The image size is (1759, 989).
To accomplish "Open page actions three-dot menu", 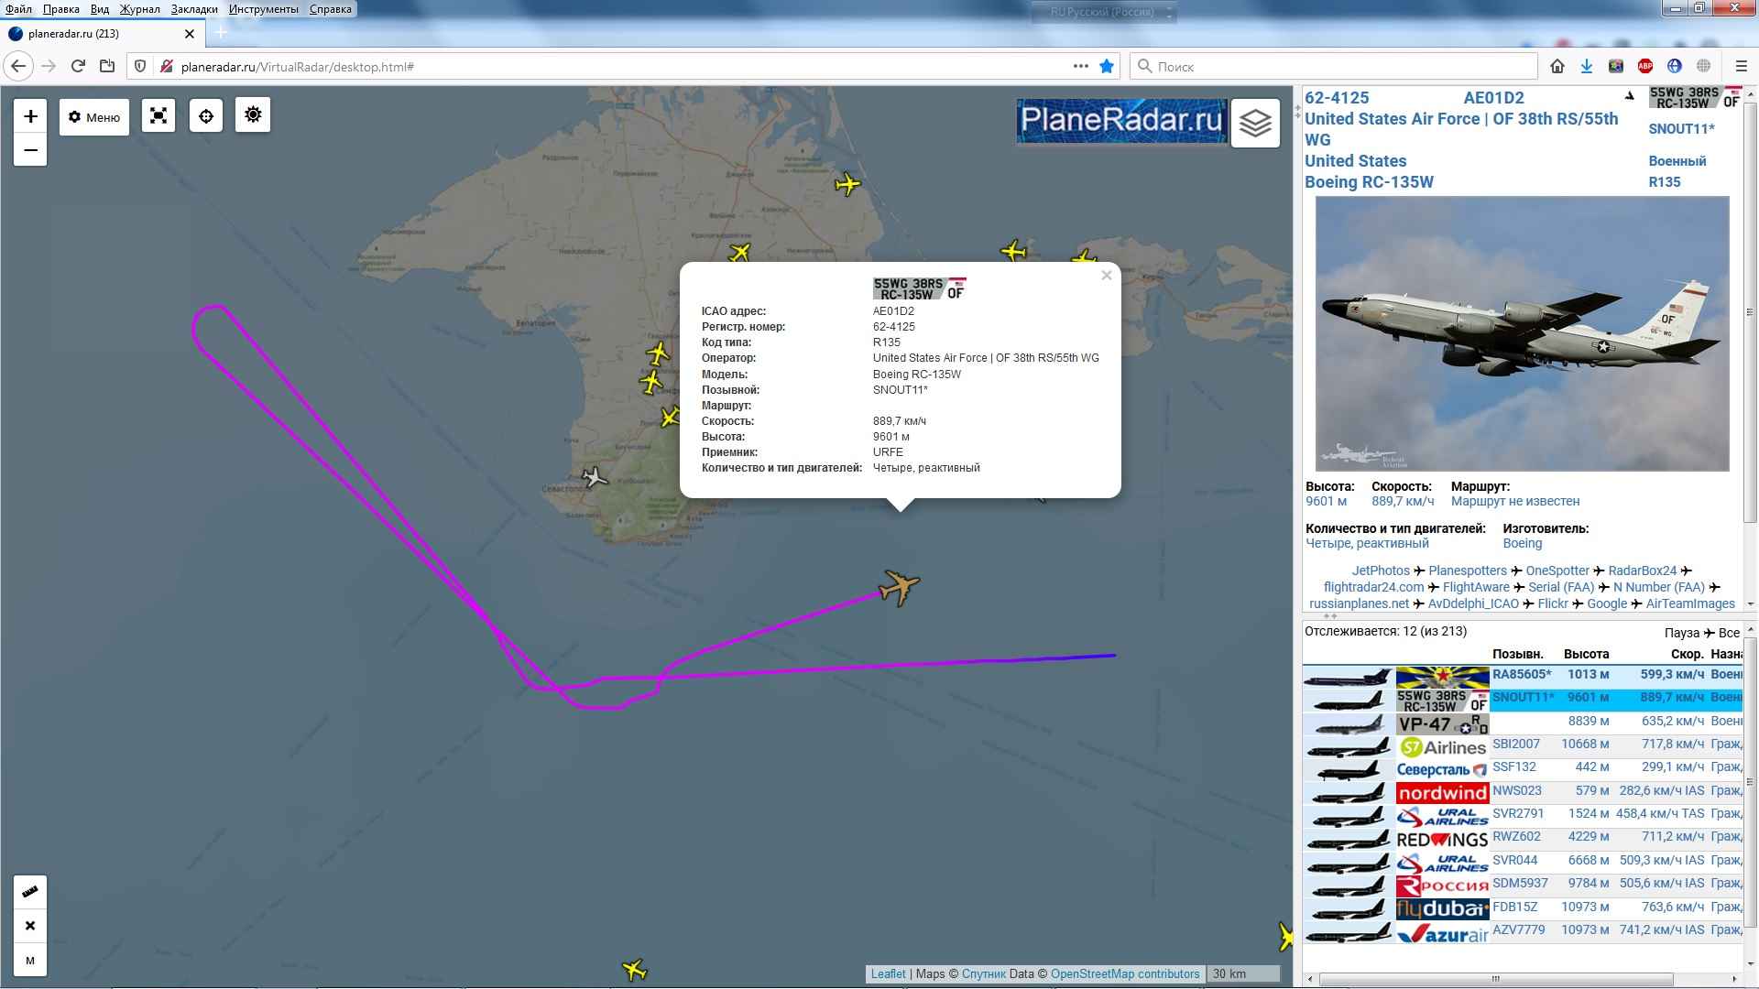I will tap(1081, 66).
